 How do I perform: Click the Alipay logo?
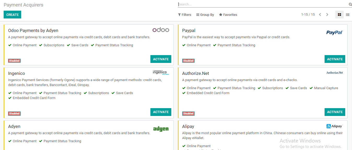[335, 126]
